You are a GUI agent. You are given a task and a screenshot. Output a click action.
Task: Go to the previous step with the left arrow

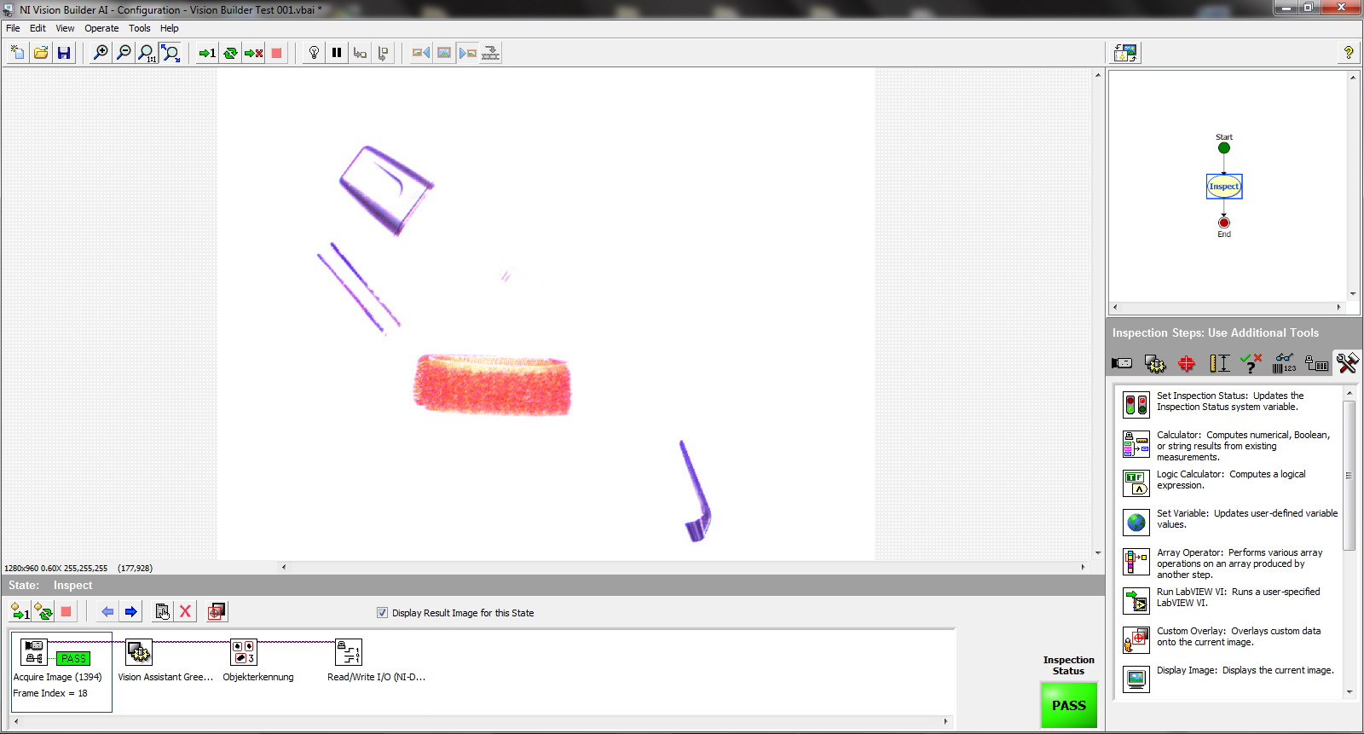pyautogui.click(x=107, y=612)
